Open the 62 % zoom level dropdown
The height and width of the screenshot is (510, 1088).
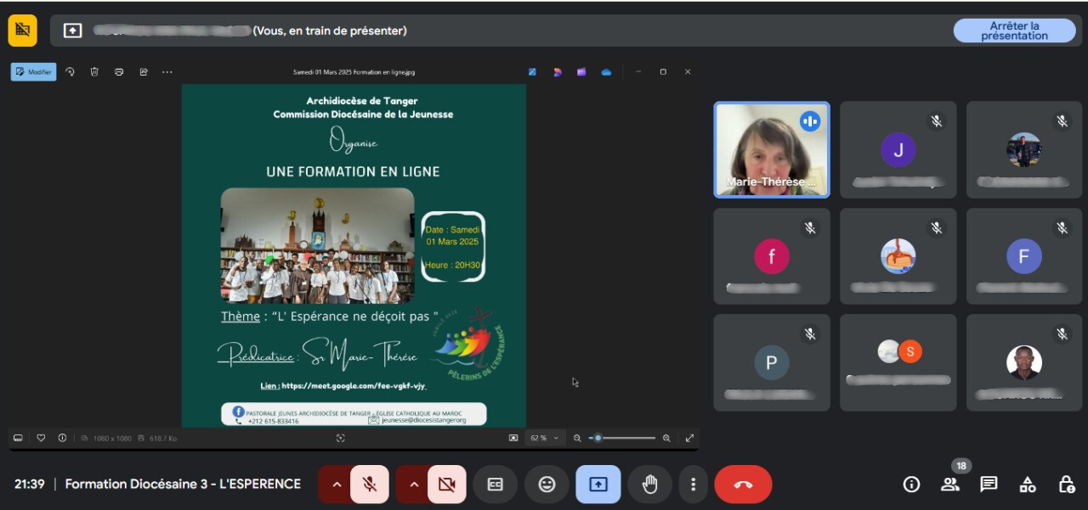click(545, 438)
